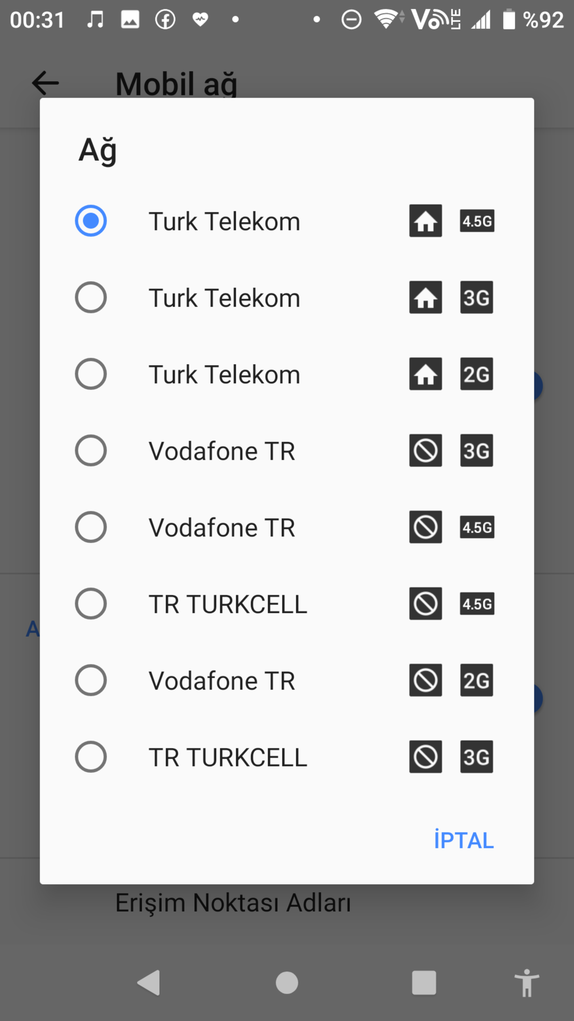
Task: Choose the Vodafone TR 2G network entry
Action: (x=287, y=680)
